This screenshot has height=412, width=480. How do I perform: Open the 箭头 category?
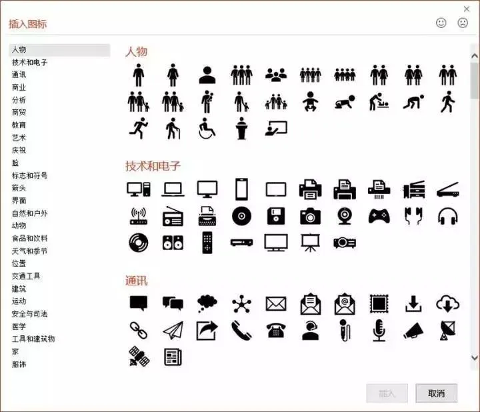pos(19,188)
